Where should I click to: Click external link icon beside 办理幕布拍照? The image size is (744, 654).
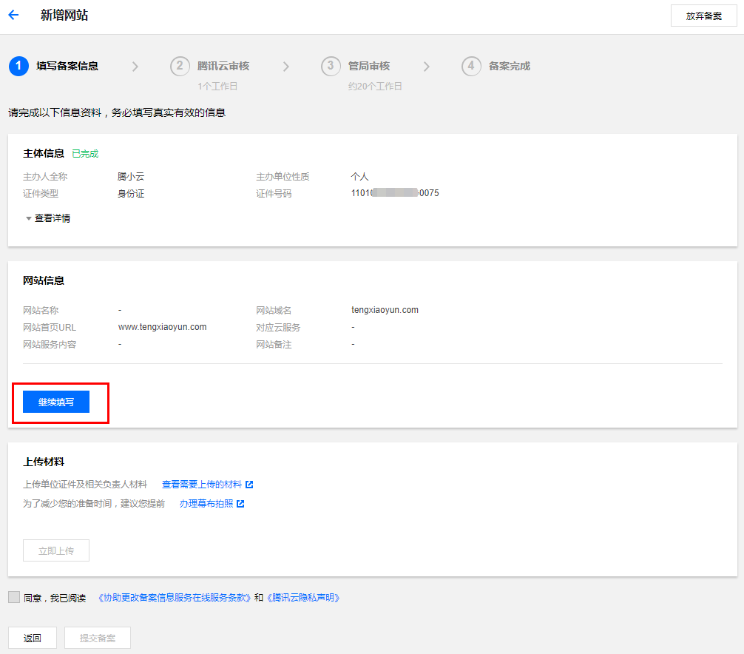coord(240,504)
